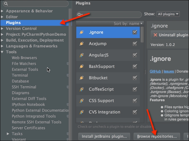Open Web Browsers settings

tap(24, 58)
